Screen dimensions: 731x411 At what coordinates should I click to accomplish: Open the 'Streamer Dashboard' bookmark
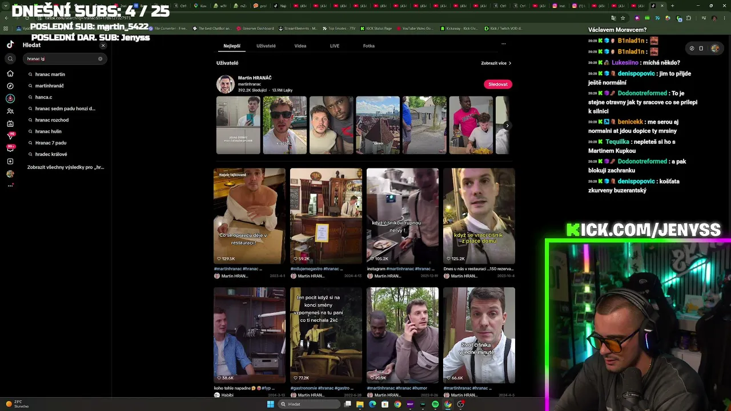255,29
